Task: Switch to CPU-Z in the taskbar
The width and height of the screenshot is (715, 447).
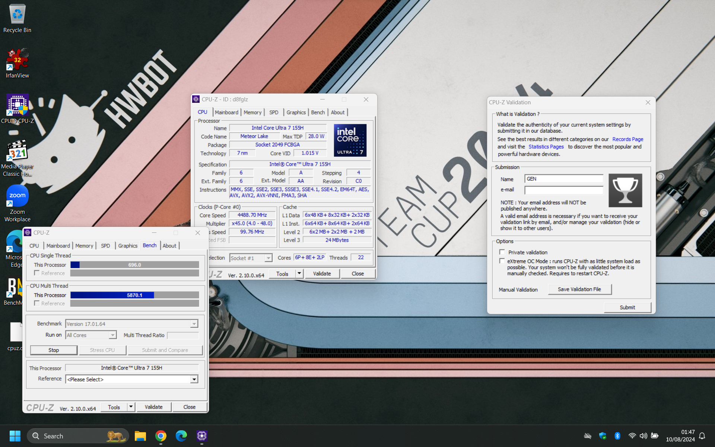Action: (x=202, y=436)
